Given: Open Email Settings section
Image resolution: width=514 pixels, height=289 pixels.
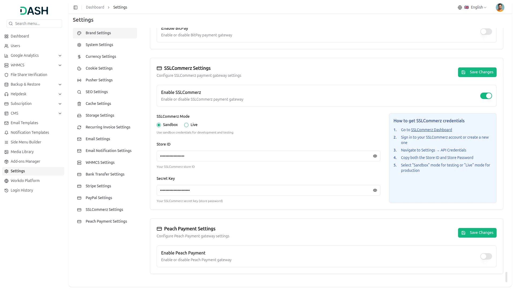Looking at the screenshot, I should tap(105, 139).
